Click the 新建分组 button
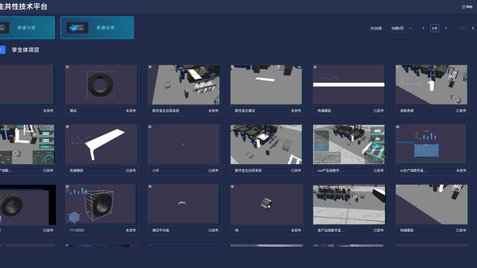The height and width of the screenshot is (268, 477). 26,28
